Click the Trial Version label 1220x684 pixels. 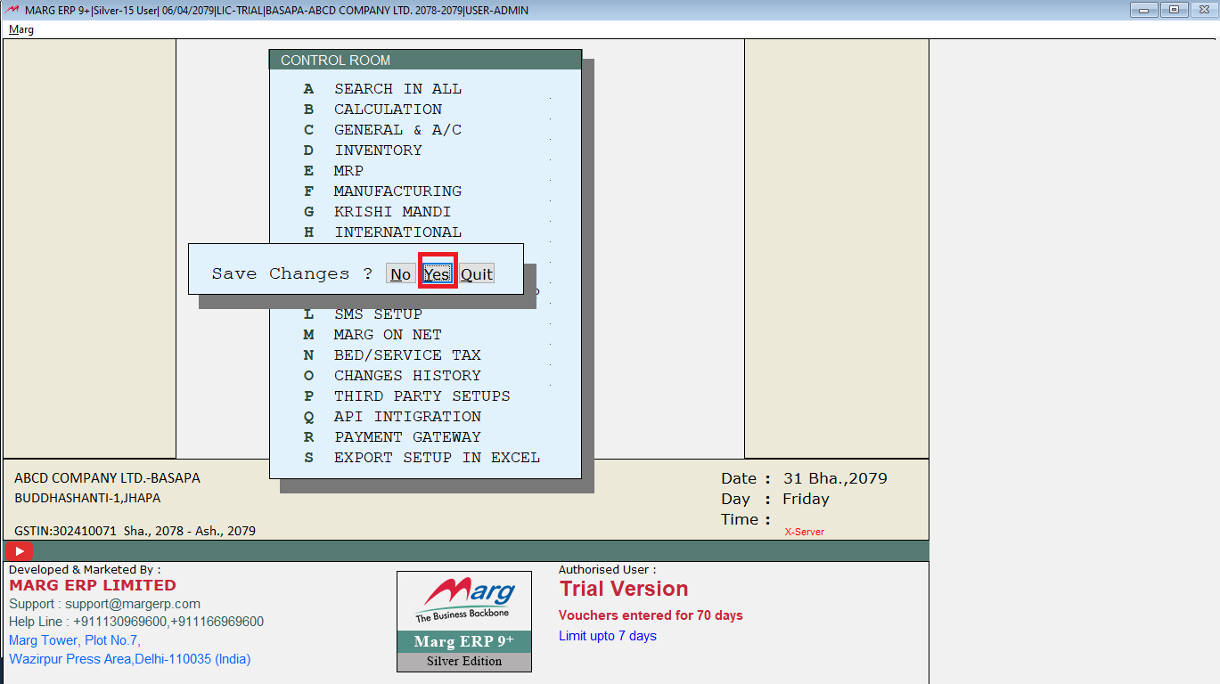(x=624, y=589)
